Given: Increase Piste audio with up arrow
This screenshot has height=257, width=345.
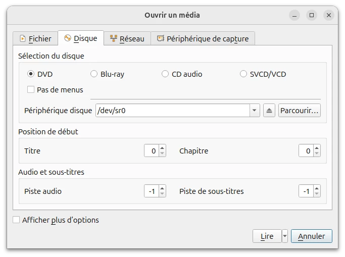Looking at the screenshot, I should tap(162, 188).
